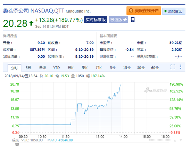Click the change value +13.28(+189.77%)
191x147 pixels.
pos(59,20)
